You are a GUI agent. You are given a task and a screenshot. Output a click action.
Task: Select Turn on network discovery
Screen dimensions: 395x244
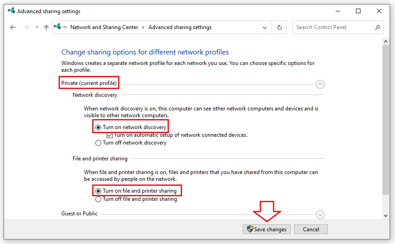[98, 127]
